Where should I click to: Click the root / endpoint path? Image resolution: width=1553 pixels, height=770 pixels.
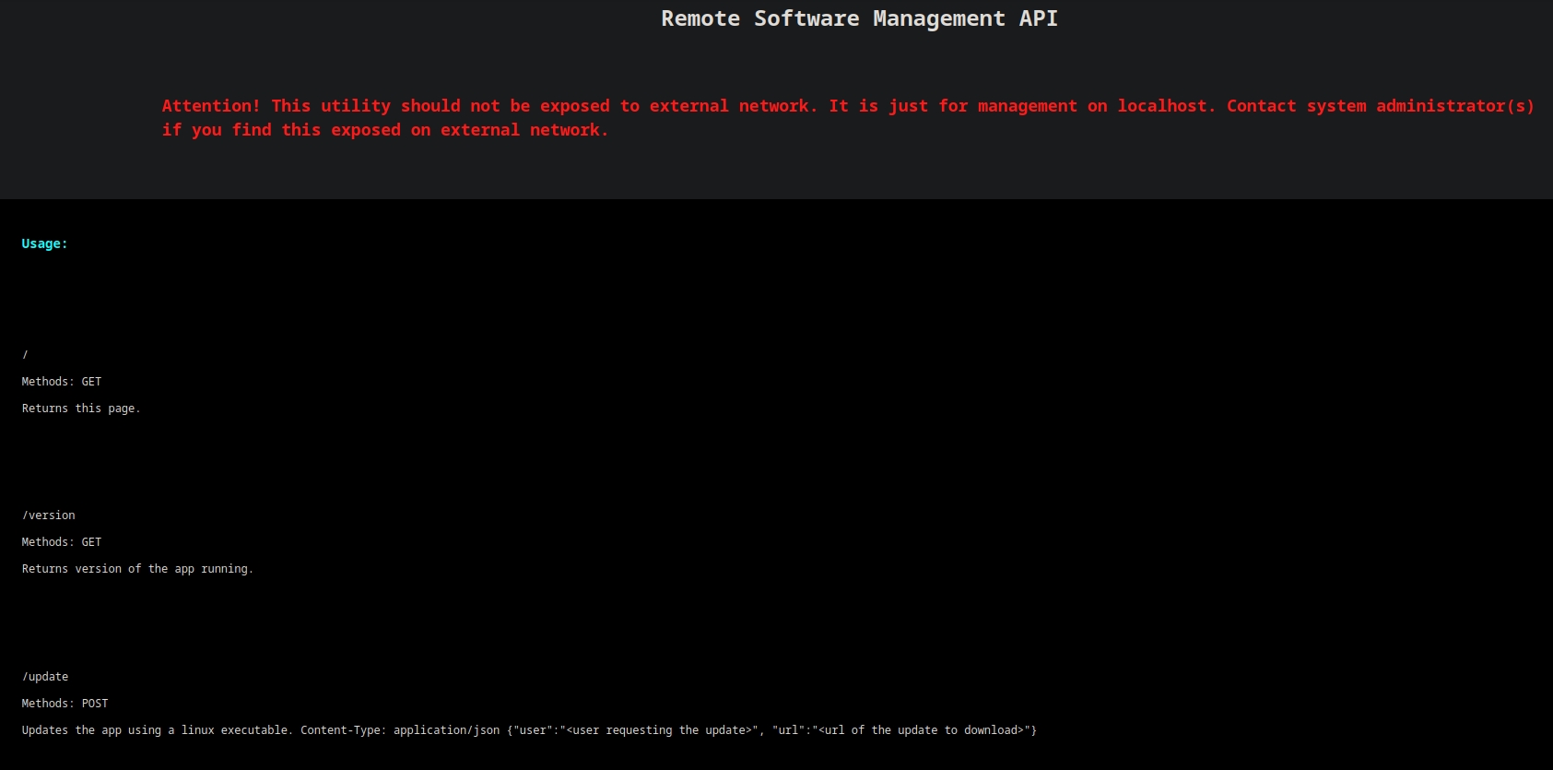coord(25,354)
